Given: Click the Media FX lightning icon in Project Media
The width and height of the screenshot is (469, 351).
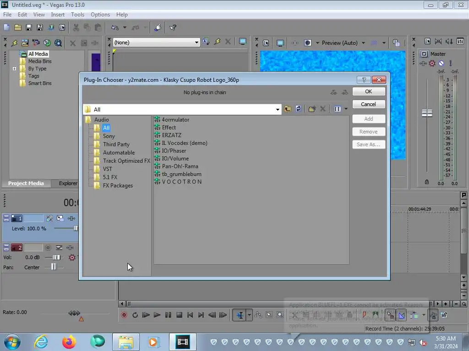Looking at the screenshot, I should coord(14,43).
